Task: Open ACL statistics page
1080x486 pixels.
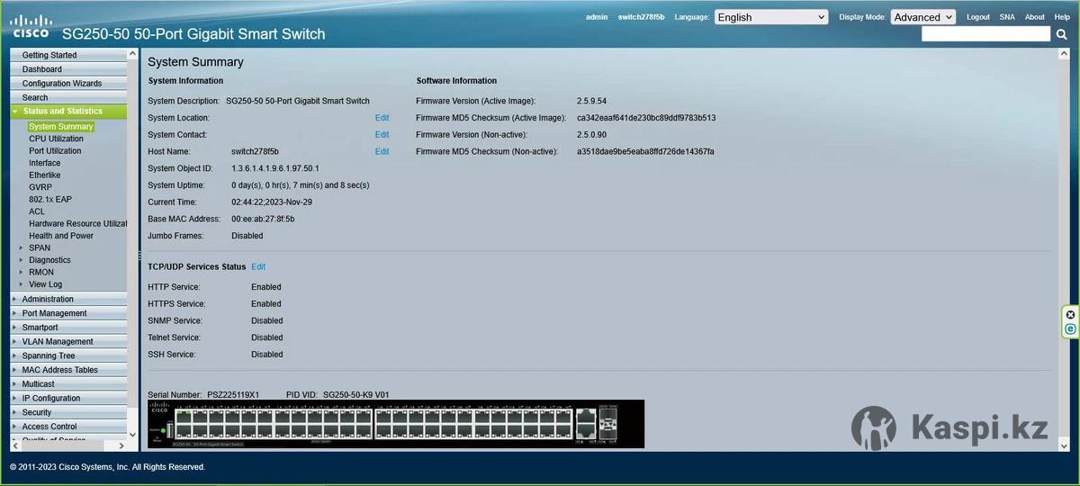Action: [x=37, y=211]
